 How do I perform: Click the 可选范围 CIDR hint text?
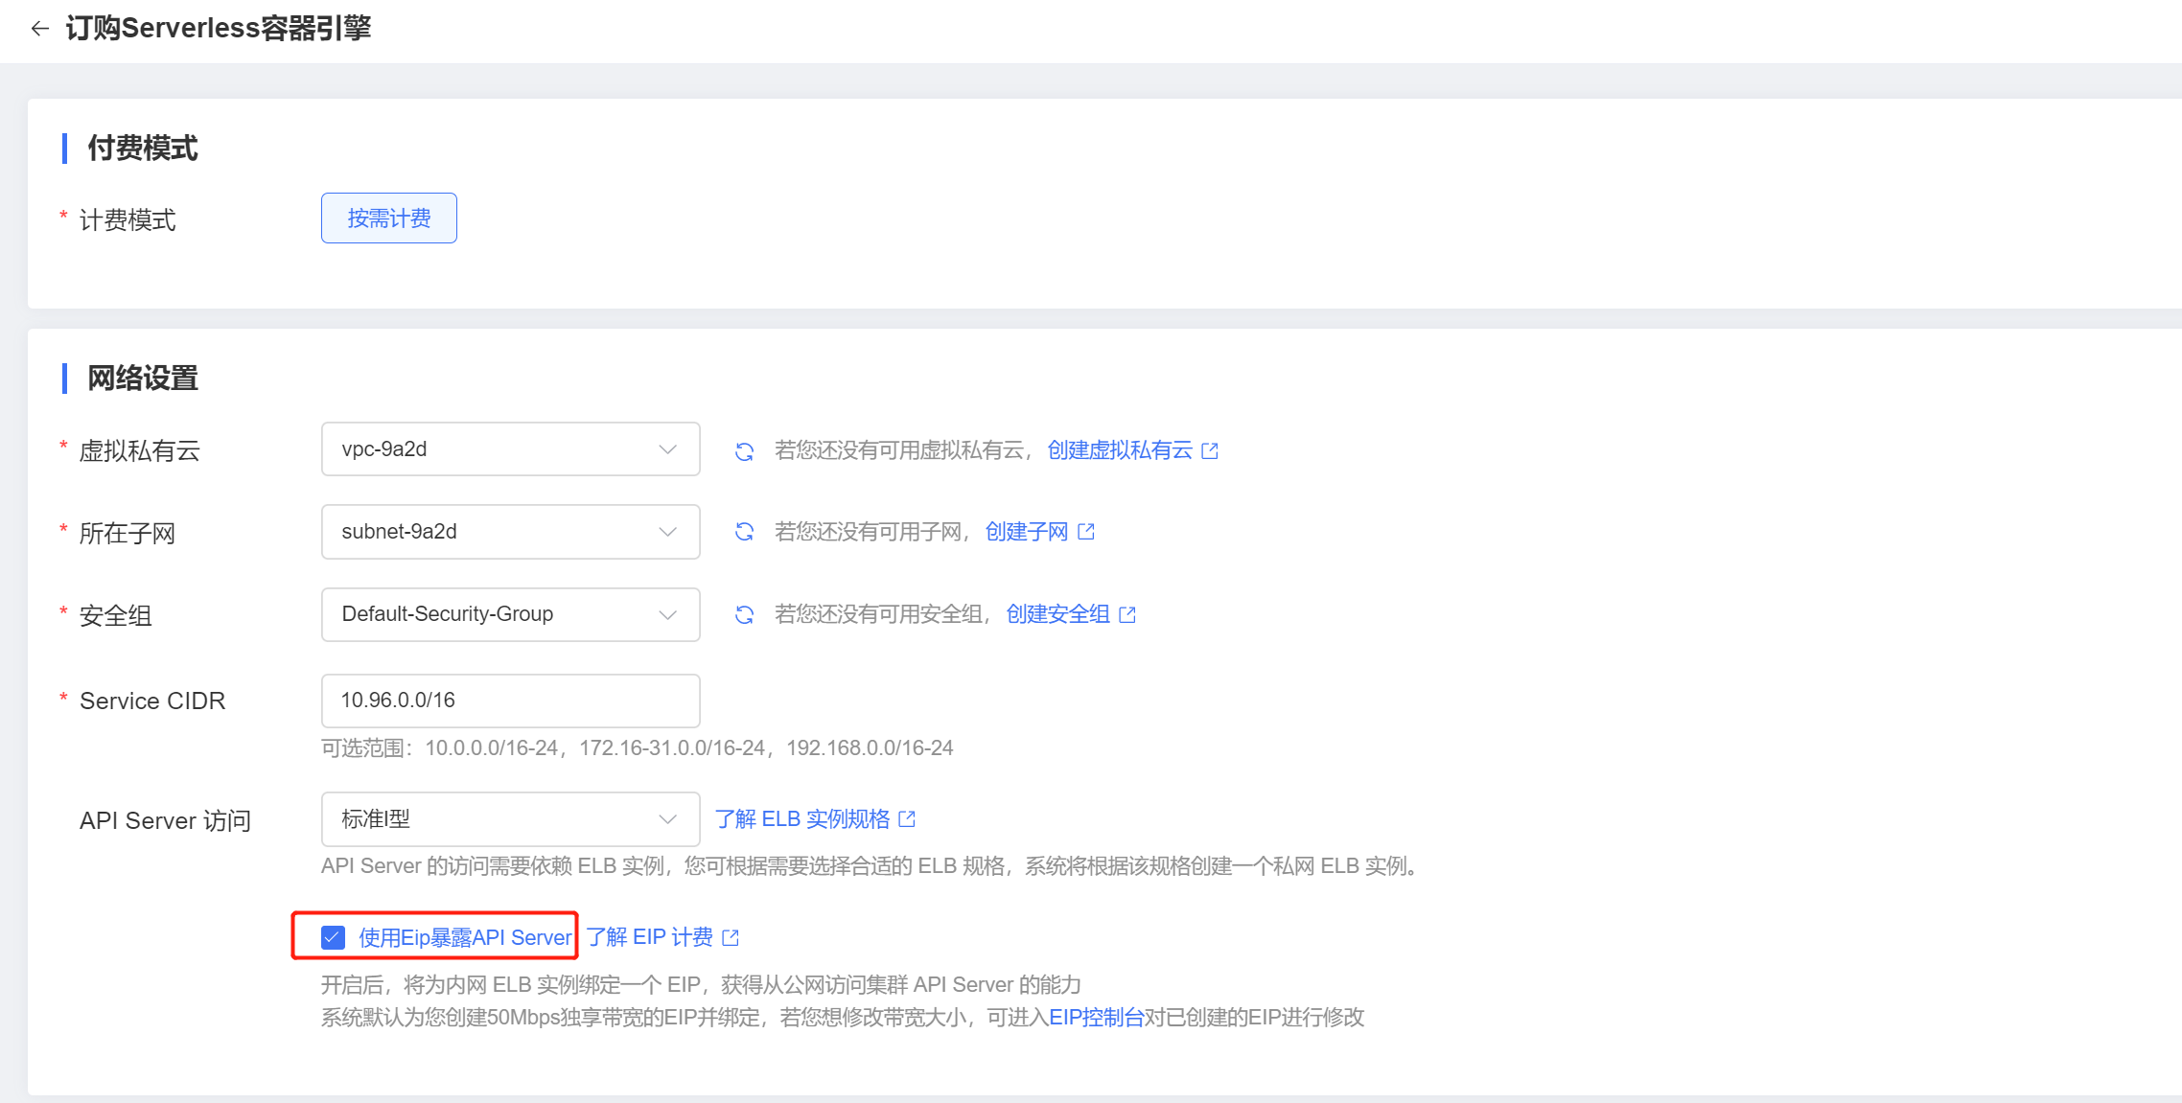[637, 748]
